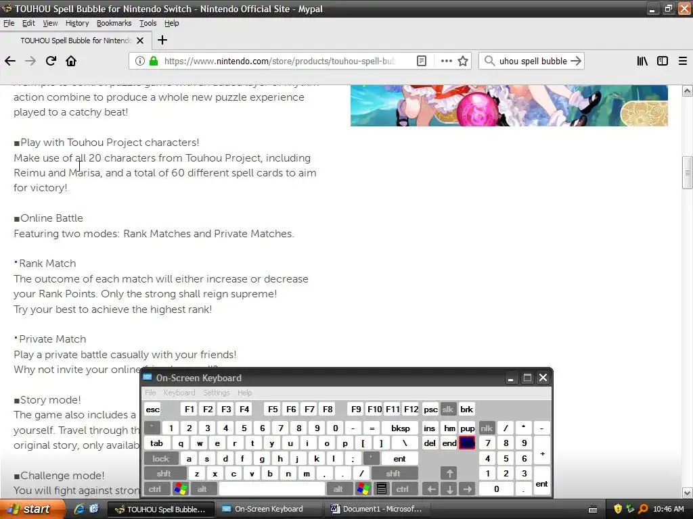Click the URL address field
Screen dimensions: 693x519
pyautogui.click(x=280, y=61)
